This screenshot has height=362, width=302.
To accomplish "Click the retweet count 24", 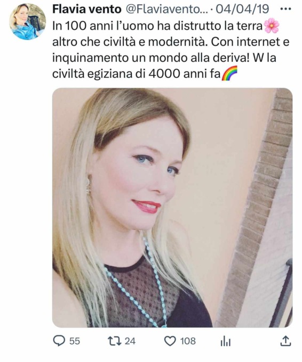I will pyautogui.click(x=130, y=341).
